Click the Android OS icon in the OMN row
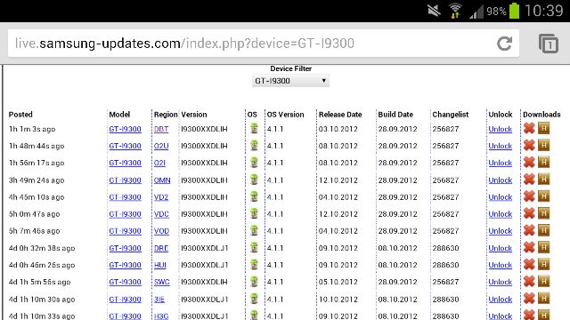 pyautogui.click(x=254, y=180)
